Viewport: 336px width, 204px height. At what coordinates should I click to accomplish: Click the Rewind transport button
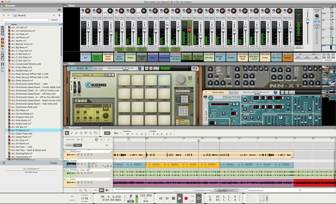pyautogui.click(x=161, y=198)
